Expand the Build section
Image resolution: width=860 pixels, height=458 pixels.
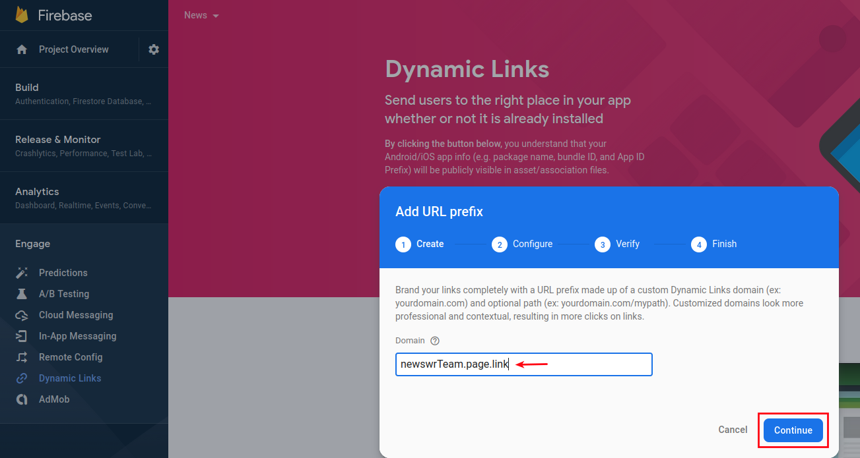coord(84,94)
